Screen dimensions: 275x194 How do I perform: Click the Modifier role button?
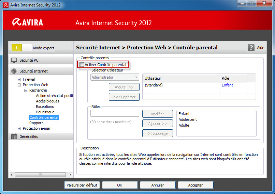(x=158, y=114)
